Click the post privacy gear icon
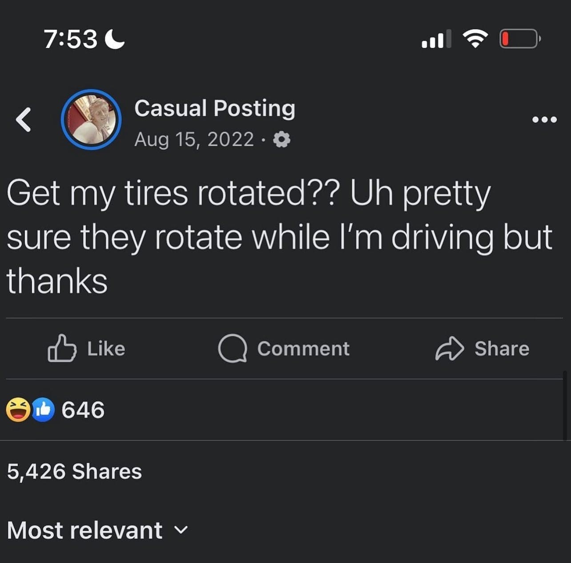 tap(281, 140)
